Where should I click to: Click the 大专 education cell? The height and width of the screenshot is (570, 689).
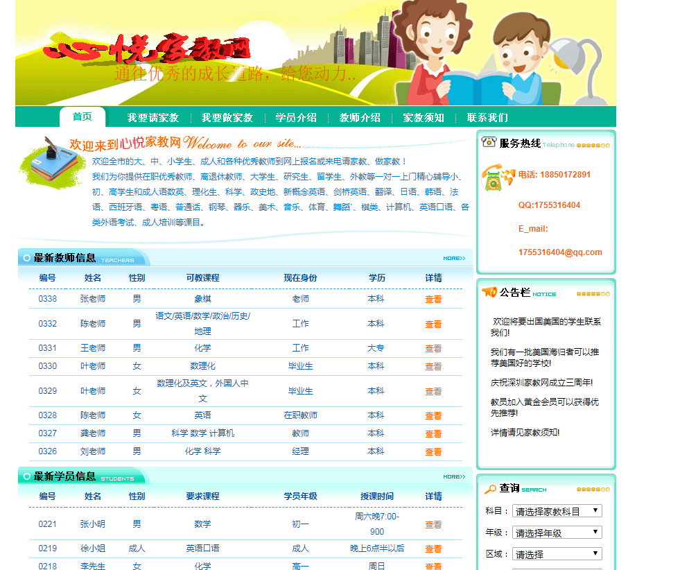[x=376, y=348]
